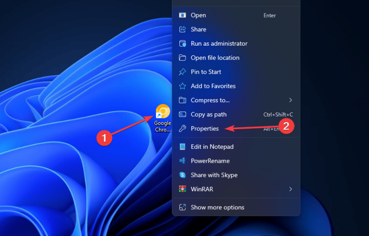Click the Open file location folder icon
Image resolution: width=369 pixels, height=236 pixels.
tap(182, 58)
